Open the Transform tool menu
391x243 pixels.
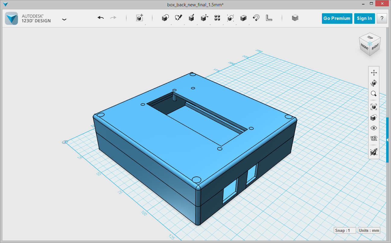point(139,18)
